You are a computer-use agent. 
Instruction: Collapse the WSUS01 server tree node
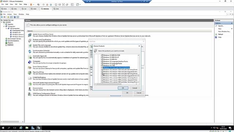point(2,22)
